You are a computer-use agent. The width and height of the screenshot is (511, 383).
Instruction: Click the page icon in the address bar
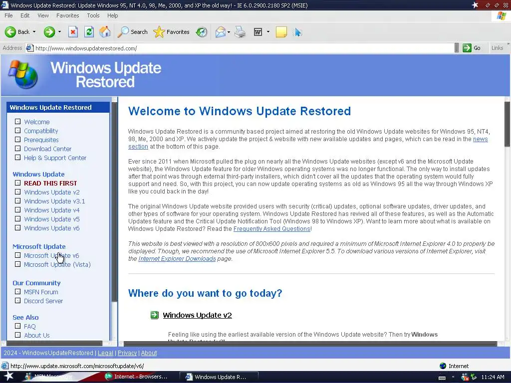click(x=29, y=48)
